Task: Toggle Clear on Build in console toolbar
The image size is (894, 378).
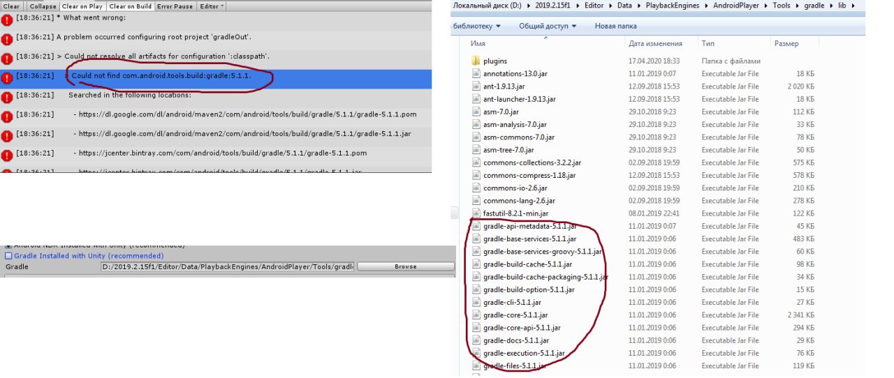Action: tap(130, 6)
